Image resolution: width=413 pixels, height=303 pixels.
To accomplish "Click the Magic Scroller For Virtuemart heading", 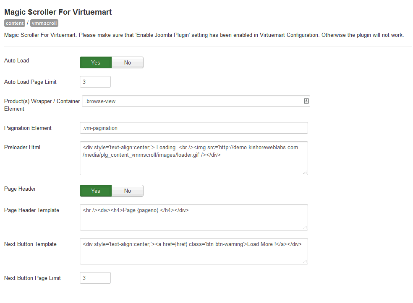I will (58, 12).
